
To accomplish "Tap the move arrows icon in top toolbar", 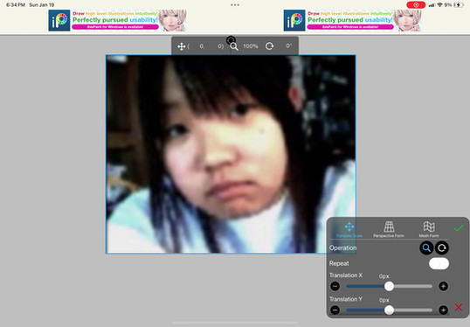I will tap(181, 46).
